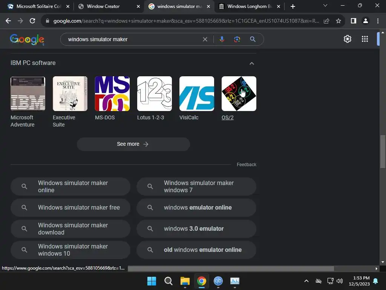Click the padlock site info icon

tap(47, 21)
